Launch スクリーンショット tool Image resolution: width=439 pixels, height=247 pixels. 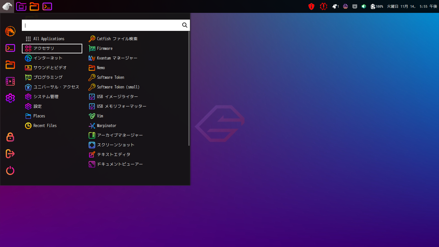[137, 145]
